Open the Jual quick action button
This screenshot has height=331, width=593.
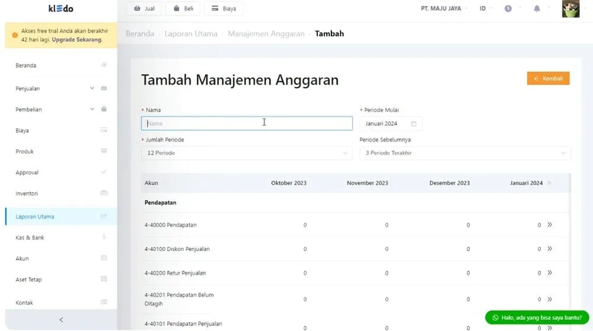[144, 8]
